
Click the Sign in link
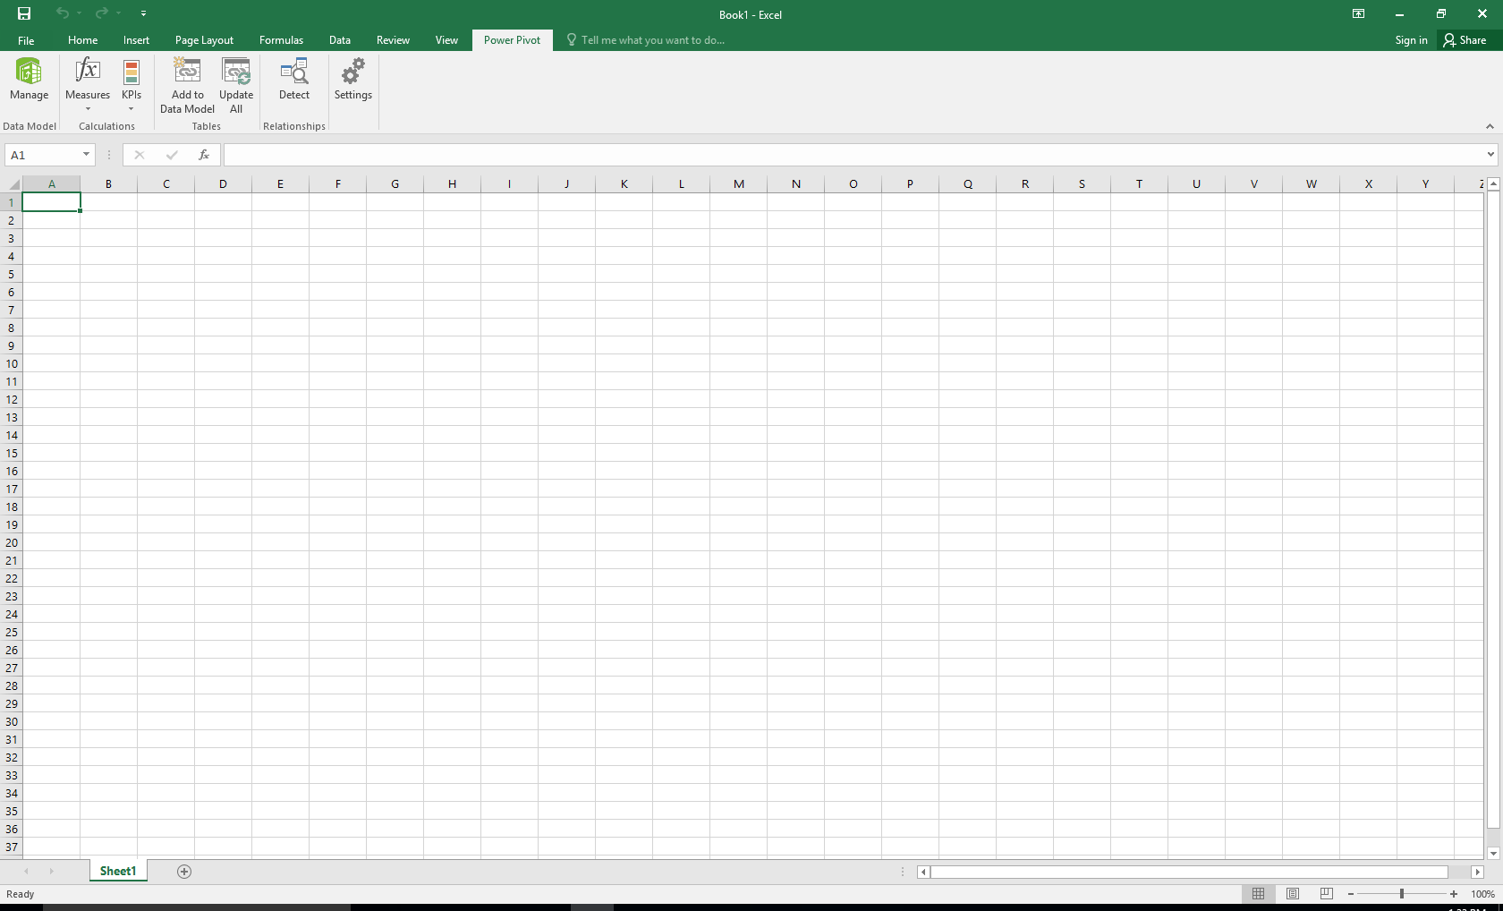pos(1411,39)
